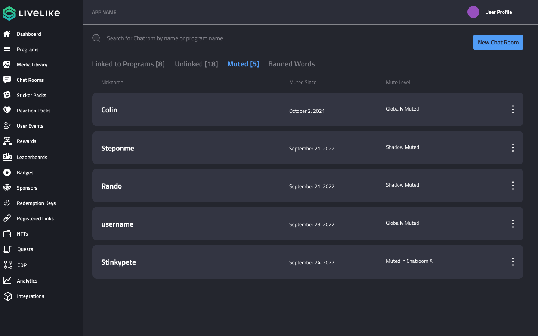
Task: Click the Chat Rooms bubble icon
Action: pyautogui.click(x=7, y=80)
